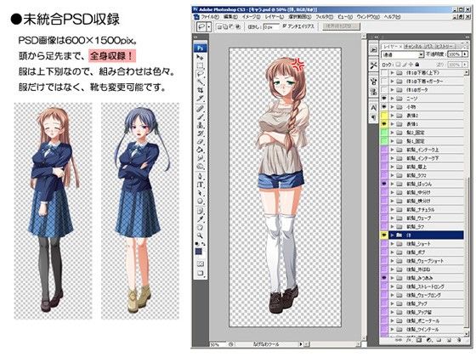Open the イメージ menu
476x357 pixels.
pos(251,17)
